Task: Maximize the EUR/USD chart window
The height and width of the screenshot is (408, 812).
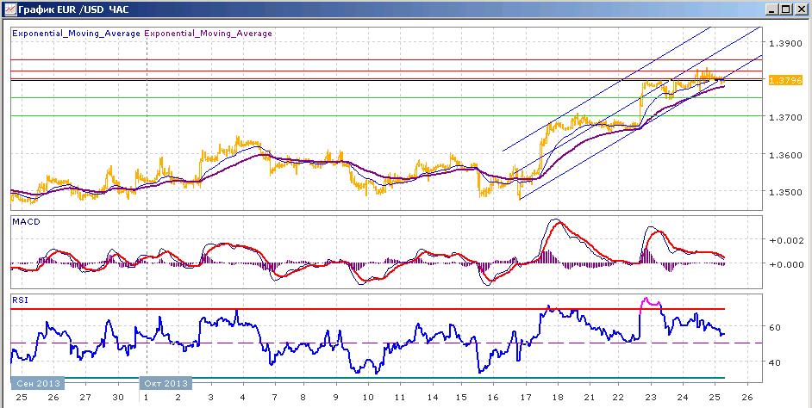Action: (x=785, y=9)
